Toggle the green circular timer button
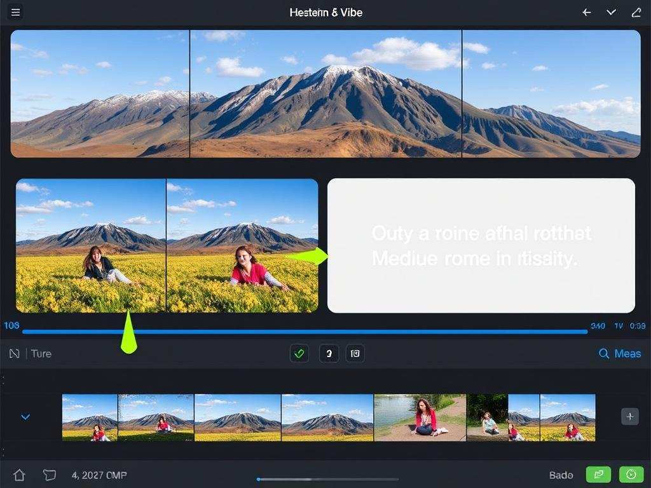651x488 pixels. (x=631, y=475)
